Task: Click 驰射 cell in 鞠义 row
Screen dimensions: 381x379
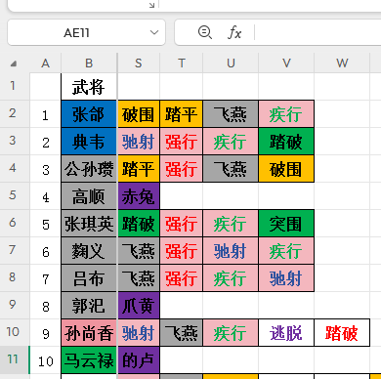Action: pos(231,251)
